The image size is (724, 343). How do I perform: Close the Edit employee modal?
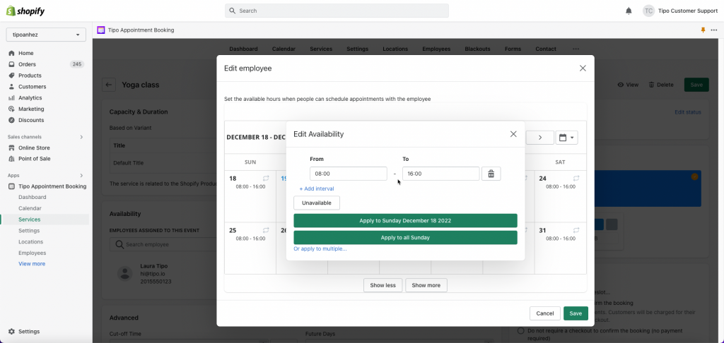[x=583, y=68]
